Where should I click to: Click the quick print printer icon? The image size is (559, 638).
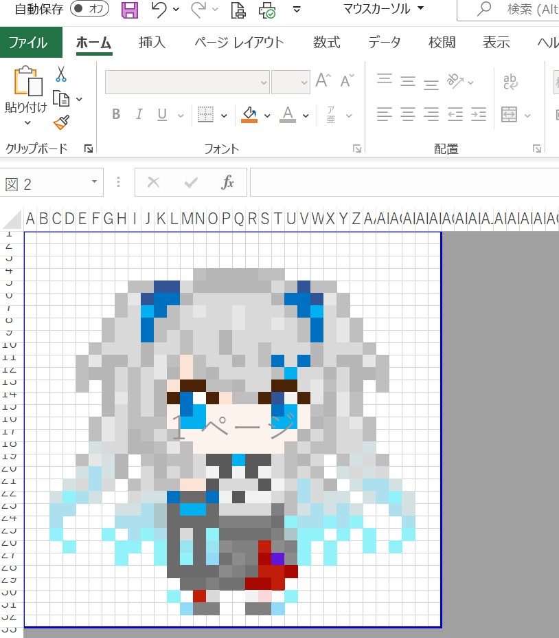click(x=267, y=10)
